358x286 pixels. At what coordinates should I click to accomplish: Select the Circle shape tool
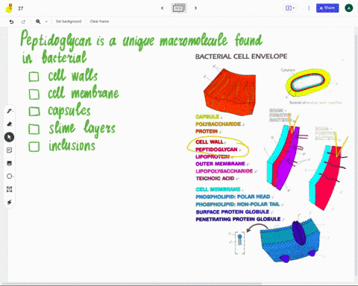10,177
